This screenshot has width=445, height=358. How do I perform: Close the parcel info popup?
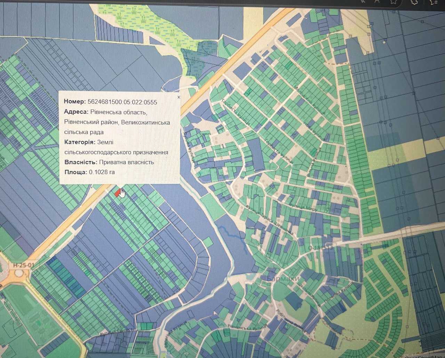(179, 97)
